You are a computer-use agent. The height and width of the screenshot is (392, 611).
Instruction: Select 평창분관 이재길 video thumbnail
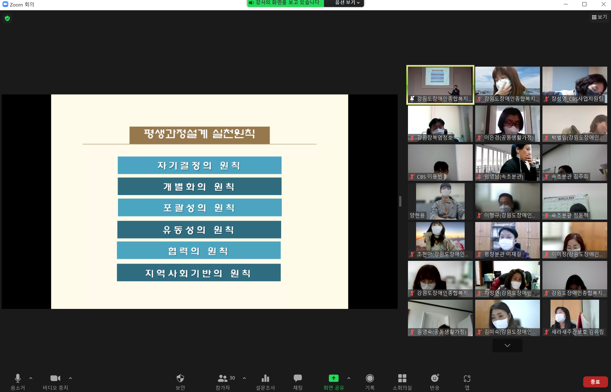tap(508, 240)
